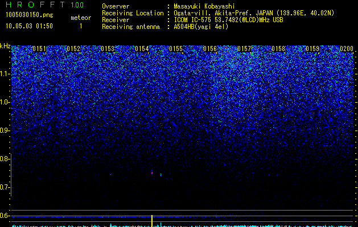This screenshot has height=227, width=358.
Task: Click the 0.8 kHz axis label
Action: coord(5,159)
